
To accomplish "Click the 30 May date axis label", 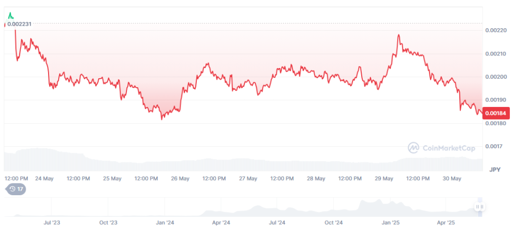I will 452,179.
